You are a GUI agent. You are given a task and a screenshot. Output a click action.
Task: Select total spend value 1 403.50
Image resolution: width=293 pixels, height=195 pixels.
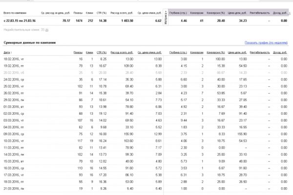pyautogui.click(x=127, y=20)
